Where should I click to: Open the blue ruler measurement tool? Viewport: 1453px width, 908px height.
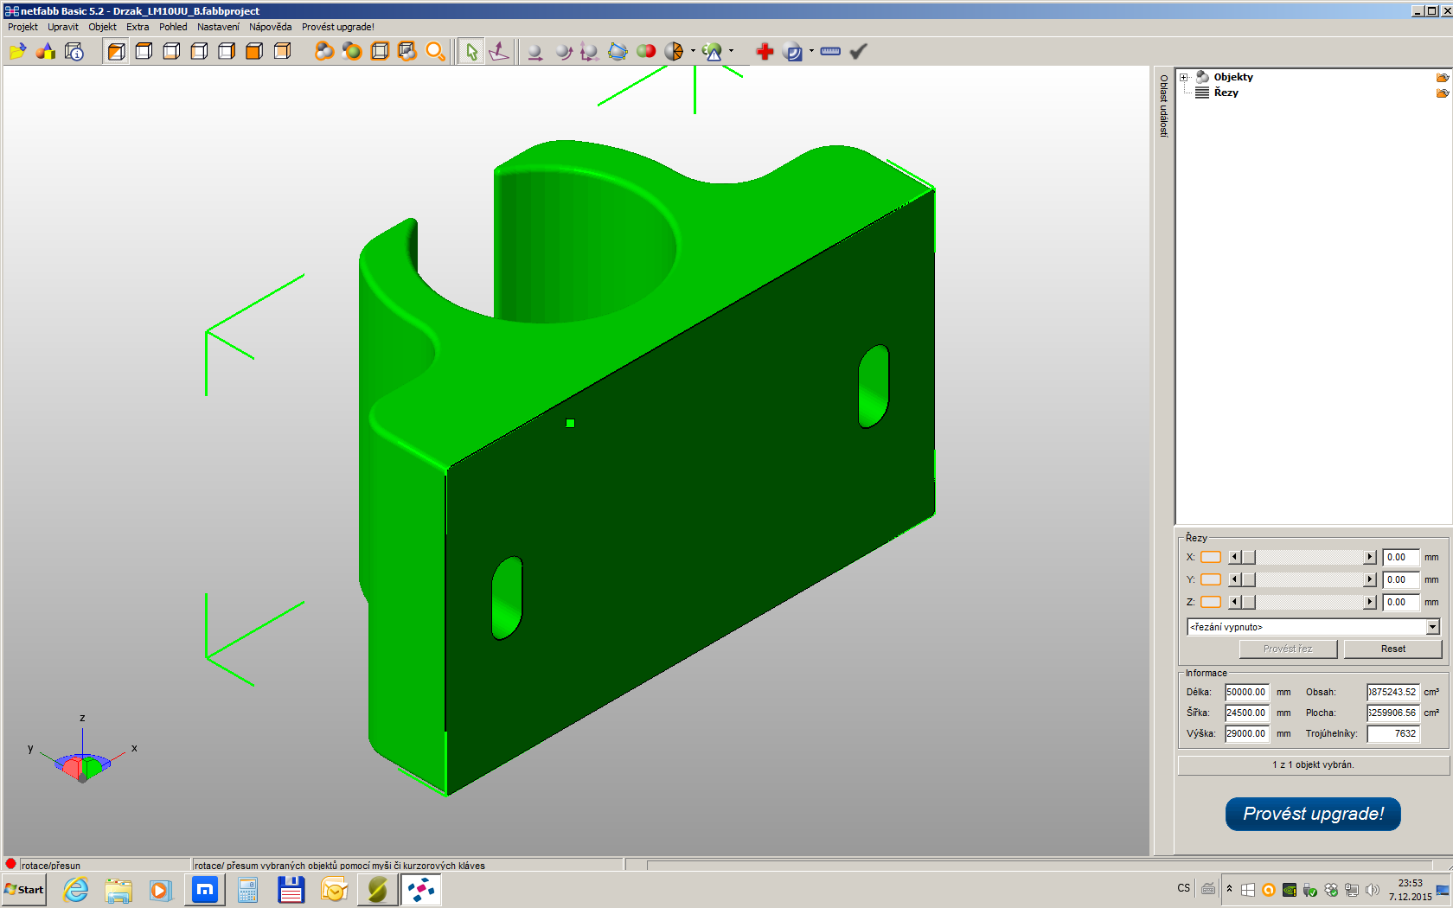[830, 52]
